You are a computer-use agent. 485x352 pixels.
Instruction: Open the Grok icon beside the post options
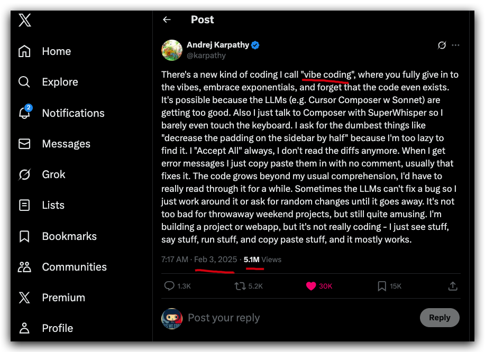point(442,45)
